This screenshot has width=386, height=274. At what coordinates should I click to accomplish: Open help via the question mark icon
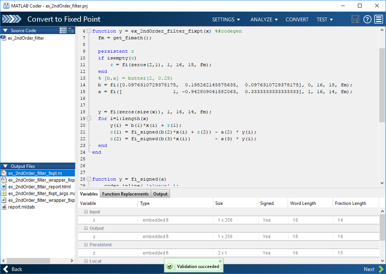click(x=367, y=19)
